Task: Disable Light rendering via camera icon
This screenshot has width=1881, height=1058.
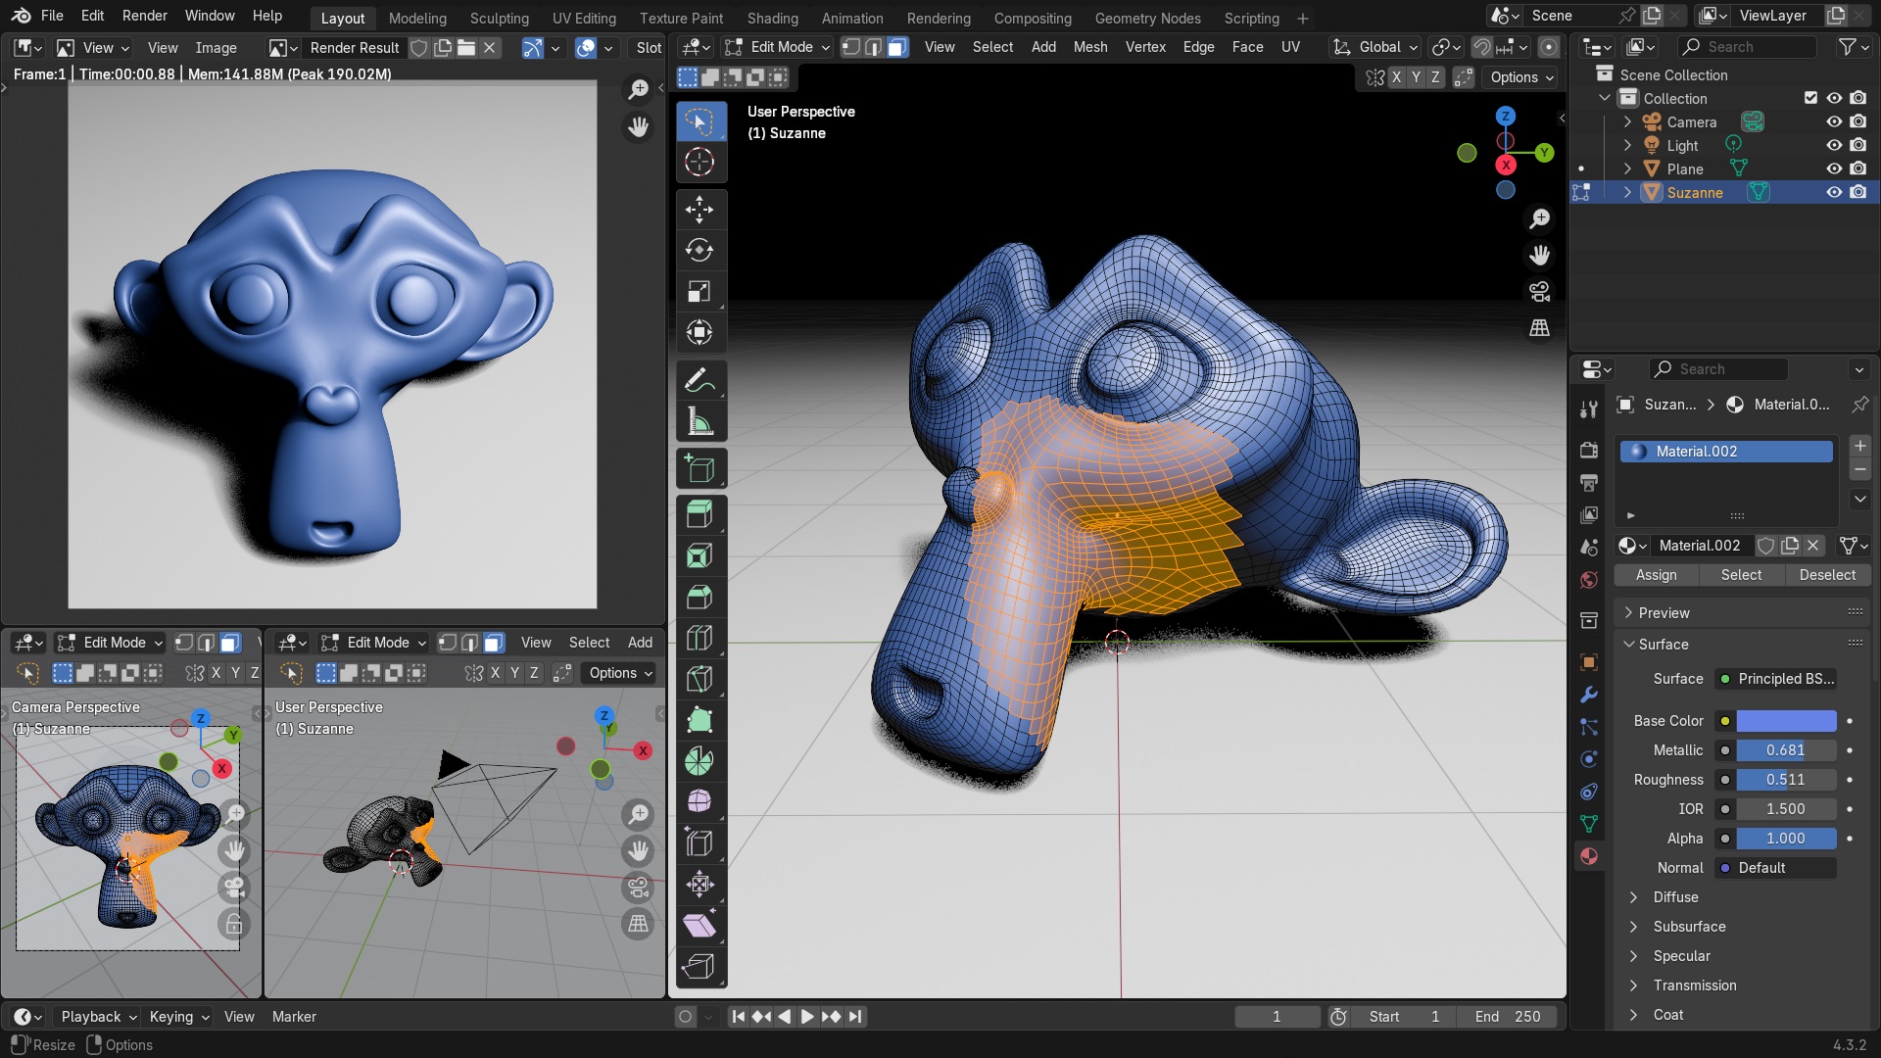Action: point(1857,146)
